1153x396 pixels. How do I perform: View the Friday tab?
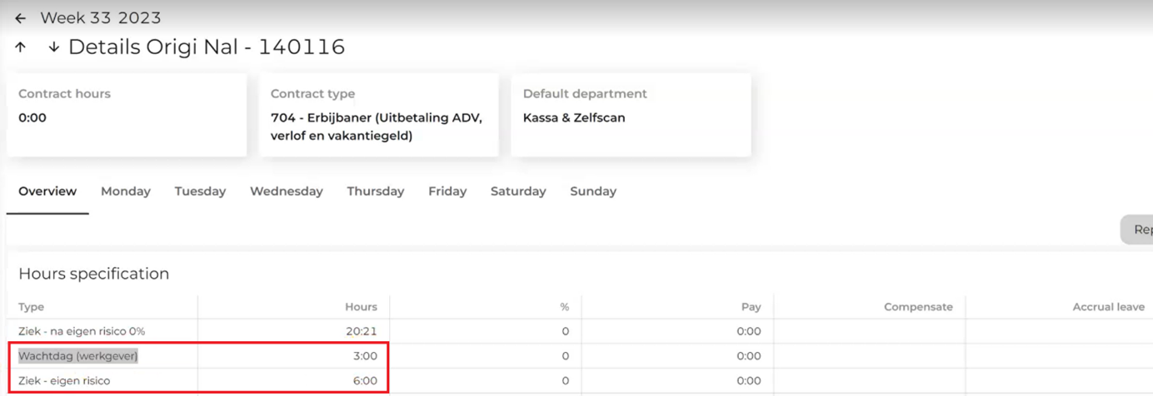coord(447,191)
